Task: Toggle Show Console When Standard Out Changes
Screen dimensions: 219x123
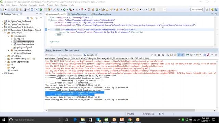Action: pos(179,55)
